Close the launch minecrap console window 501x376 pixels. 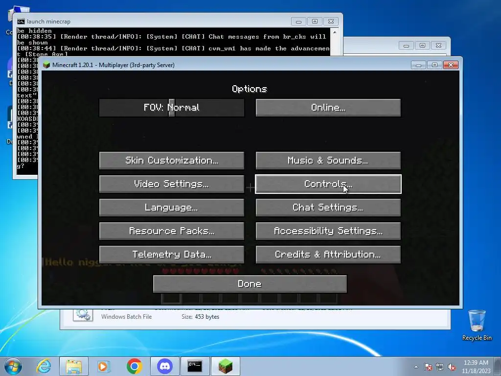(331, 22)
